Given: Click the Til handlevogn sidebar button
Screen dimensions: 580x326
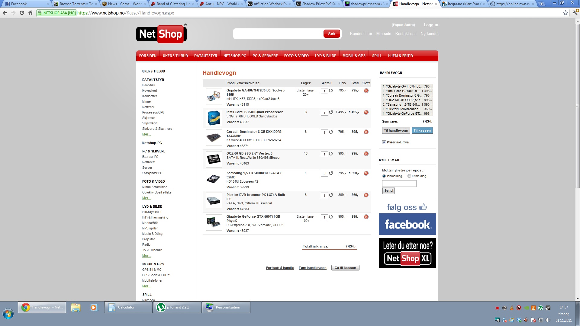Looking at the screenshot, I should (396, 131).
